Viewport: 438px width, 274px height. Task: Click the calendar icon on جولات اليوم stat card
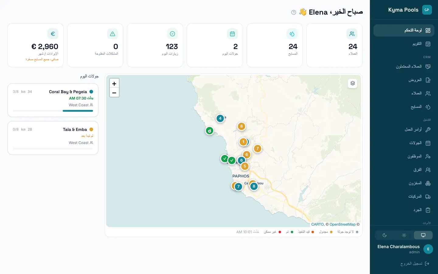tap(232, 34)
